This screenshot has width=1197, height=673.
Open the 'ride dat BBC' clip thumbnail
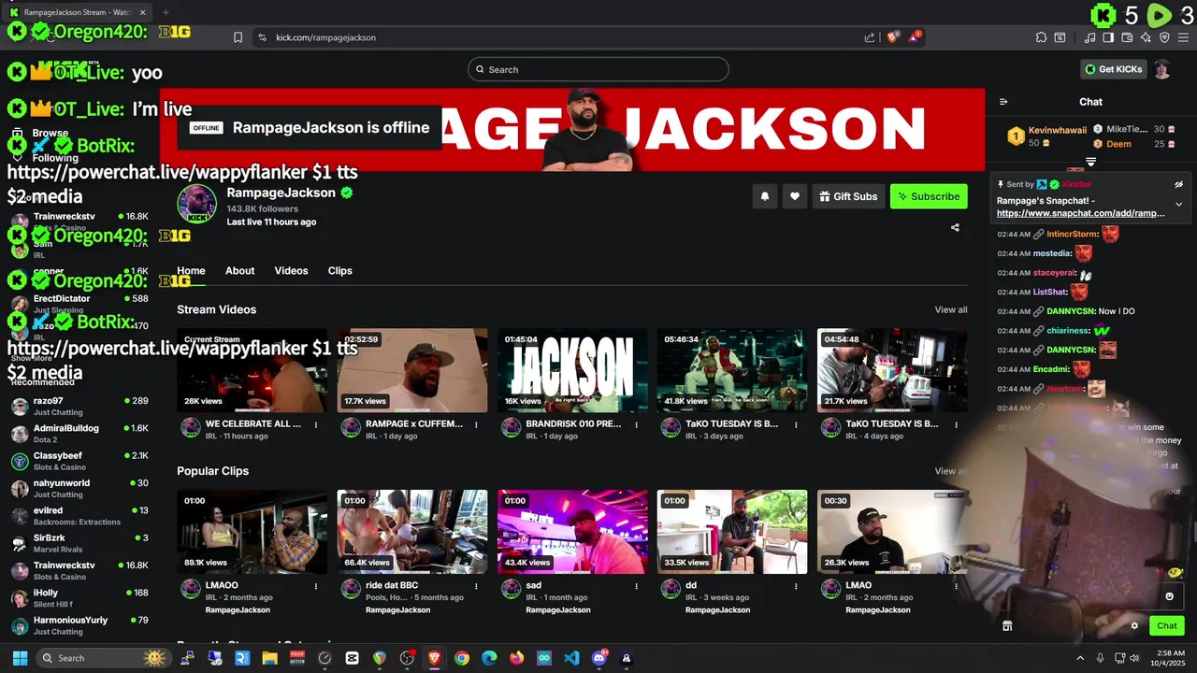(x=412, y=532)
